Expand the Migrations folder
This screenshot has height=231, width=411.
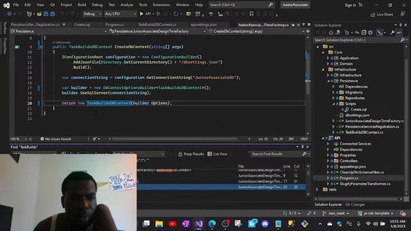tap(333, 92)
